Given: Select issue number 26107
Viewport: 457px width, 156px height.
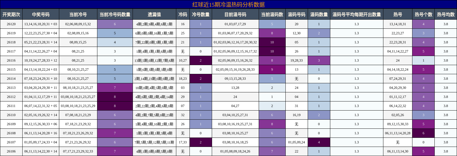Looking at the screenshot, I should [x=11, y=142].
